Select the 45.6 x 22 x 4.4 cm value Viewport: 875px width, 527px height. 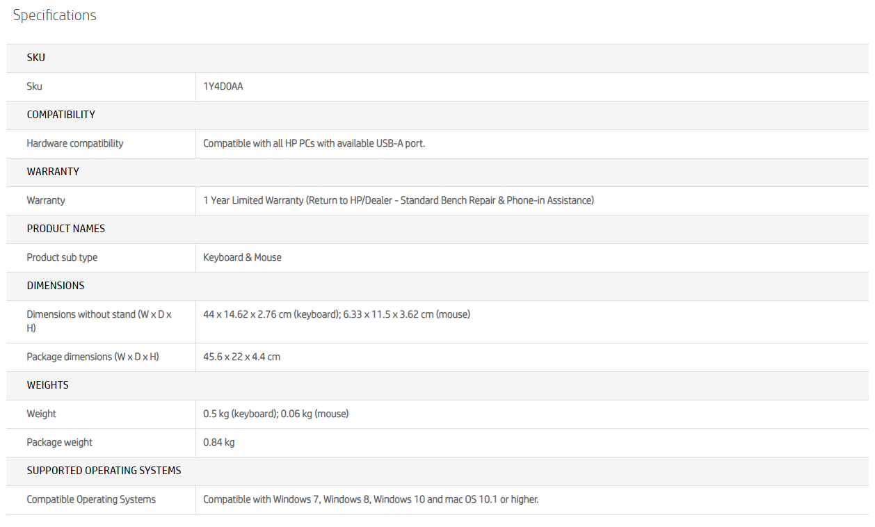(241, 357)
